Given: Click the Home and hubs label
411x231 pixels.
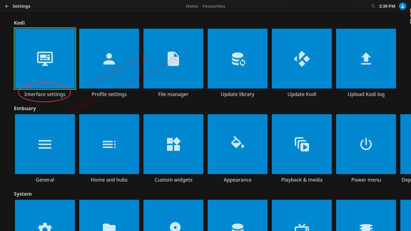Looking at the screenshot, I should click(x=109, y=180).
